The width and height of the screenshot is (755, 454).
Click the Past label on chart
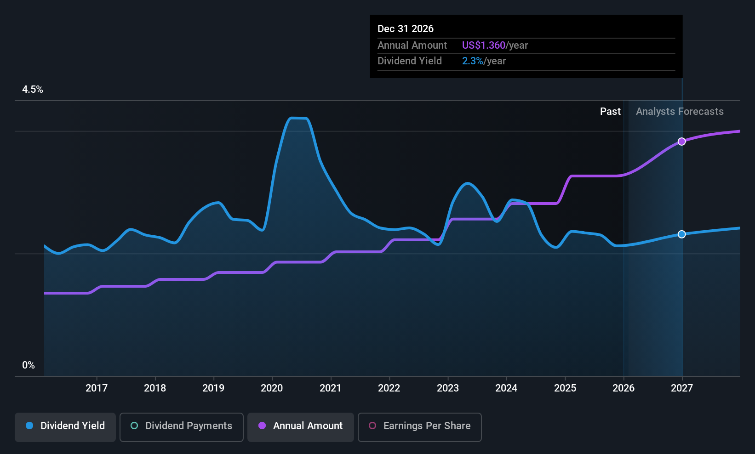coord(610,112)
